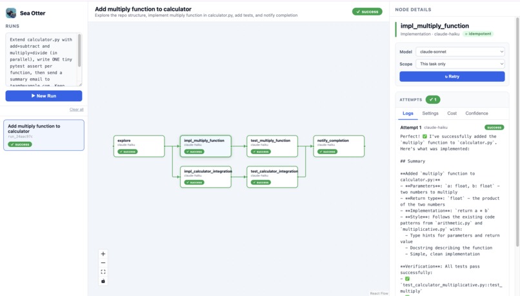This screenshot has height=296, width=520.
Task: Click the Retry button
Action: (452, 77)
